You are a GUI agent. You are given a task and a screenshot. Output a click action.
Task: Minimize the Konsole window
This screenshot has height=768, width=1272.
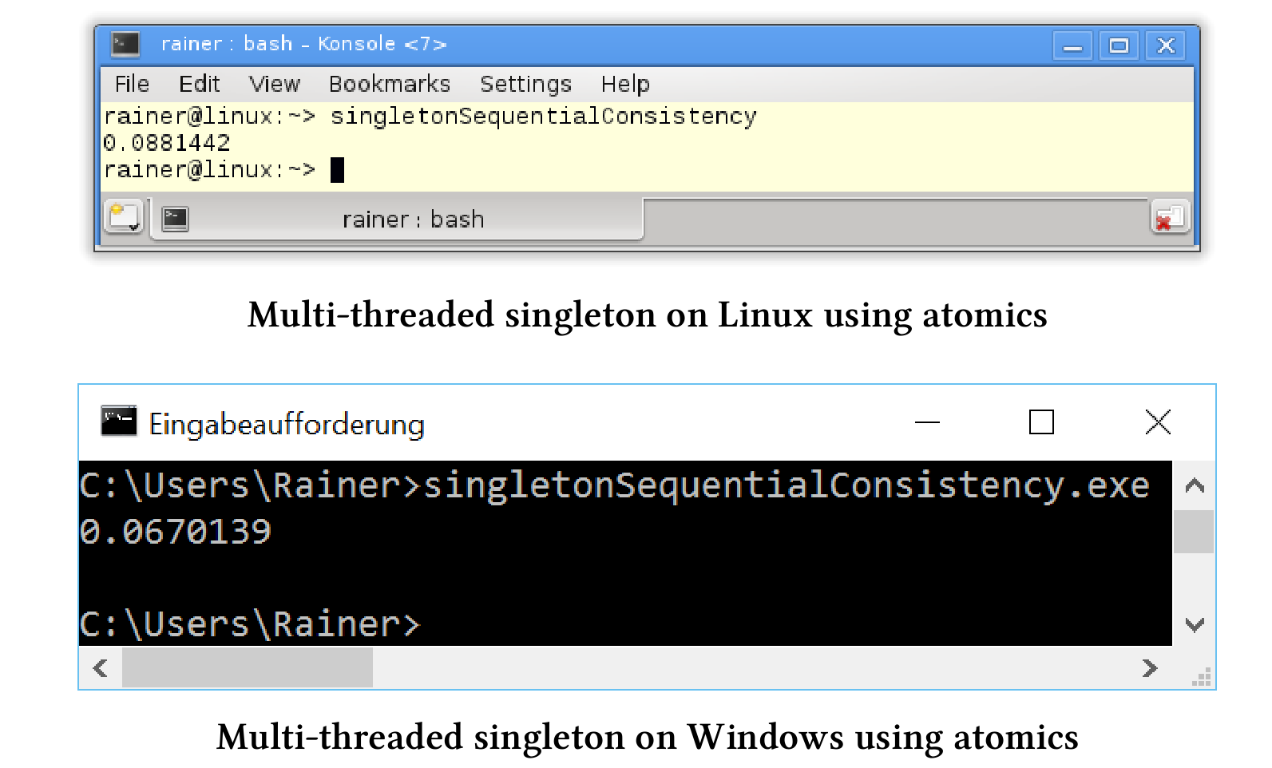pyautogui.click(x=1072, y=46)
